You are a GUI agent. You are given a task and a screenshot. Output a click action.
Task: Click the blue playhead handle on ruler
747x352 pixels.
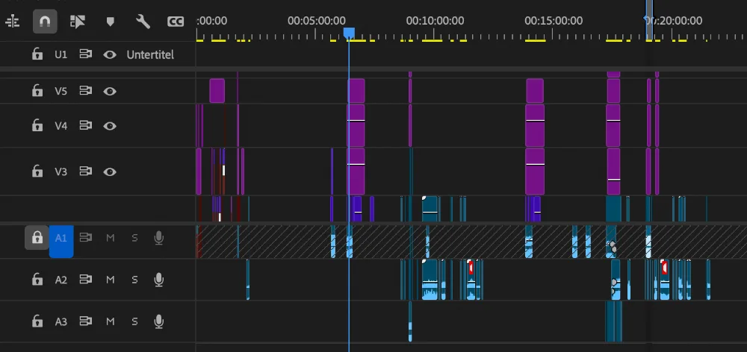pos(349,32)
